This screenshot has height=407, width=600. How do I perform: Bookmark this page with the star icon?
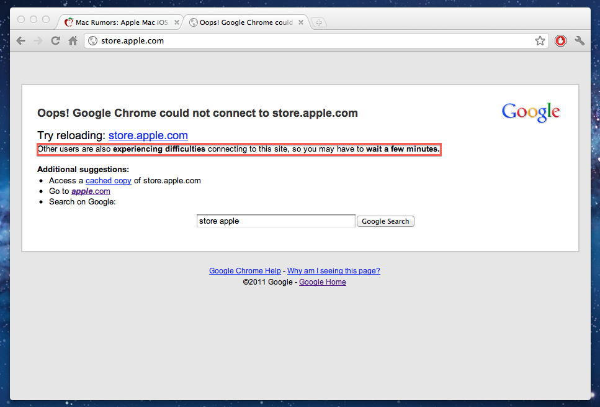(x=540, y=40)
